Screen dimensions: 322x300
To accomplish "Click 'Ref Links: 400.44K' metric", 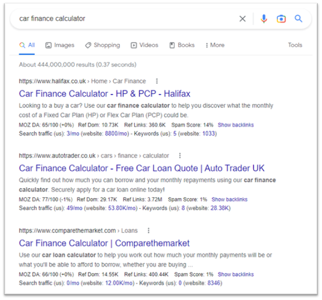I will point(146,274).
